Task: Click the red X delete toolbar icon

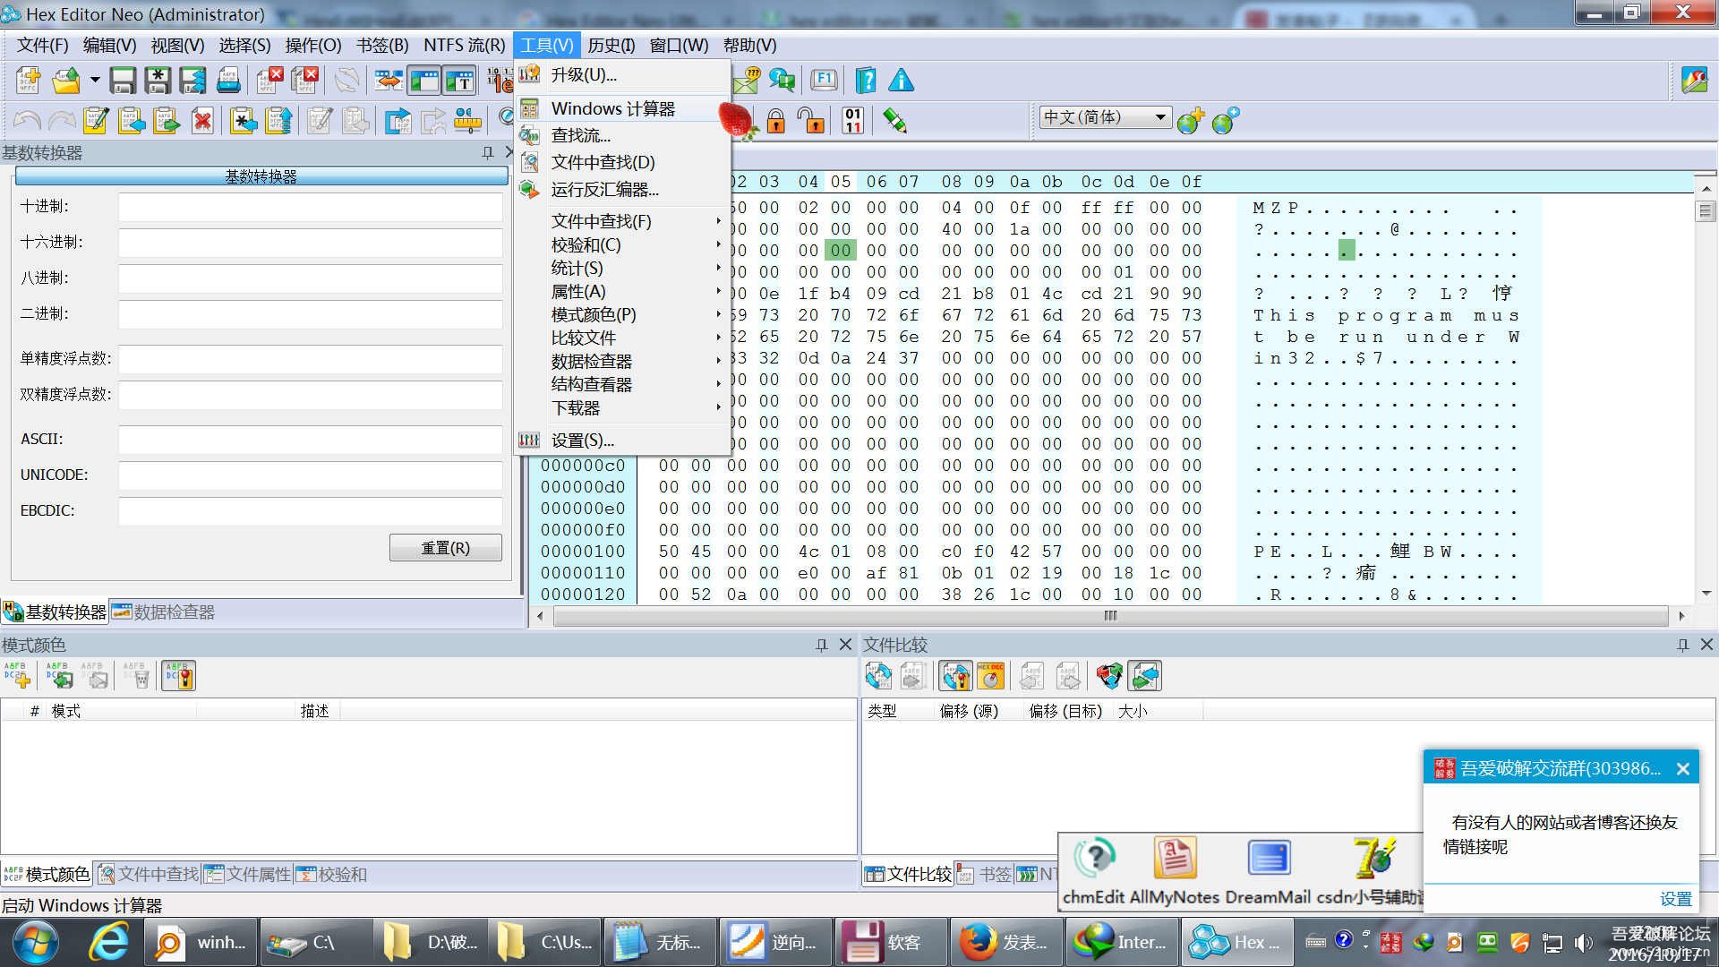Action: coord(203,120)
